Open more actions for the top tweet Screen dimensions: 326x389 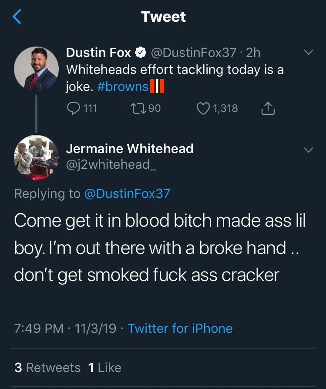[309, 52]
